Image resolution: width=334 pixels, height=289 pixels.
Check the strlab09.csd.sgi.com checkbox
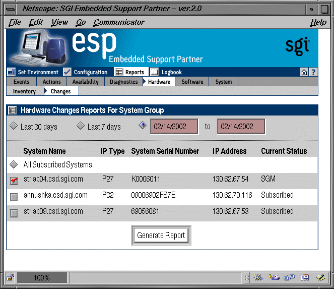(x=14, y=213)
